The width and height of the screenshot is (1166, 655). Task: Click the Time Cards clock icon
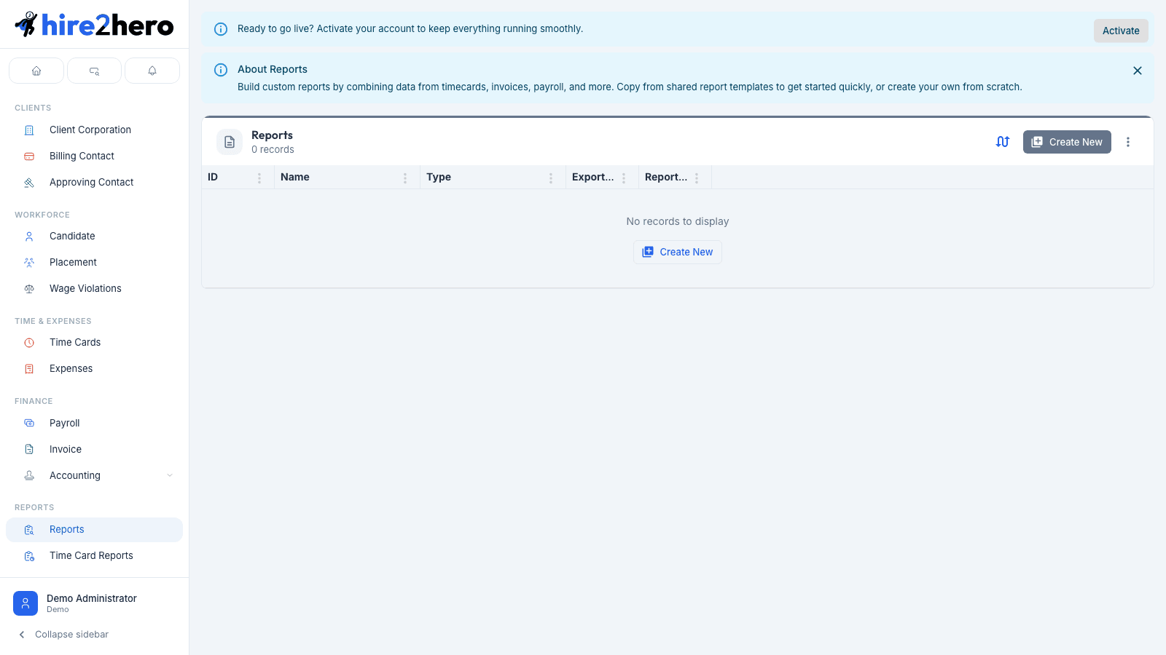(29, 343)
